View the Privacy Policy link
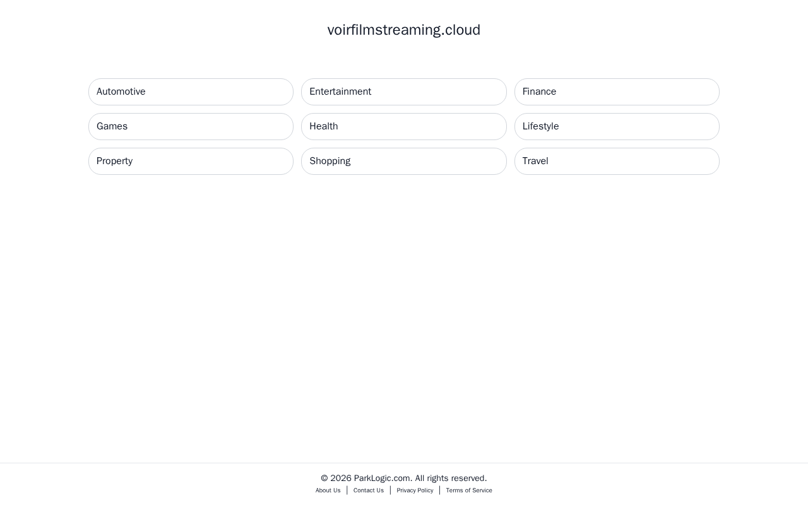 click(415, 490)
